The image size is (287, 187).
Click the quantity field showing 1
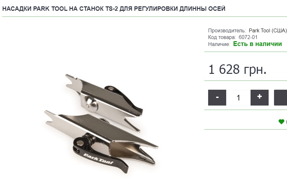[x=238, y=98]
